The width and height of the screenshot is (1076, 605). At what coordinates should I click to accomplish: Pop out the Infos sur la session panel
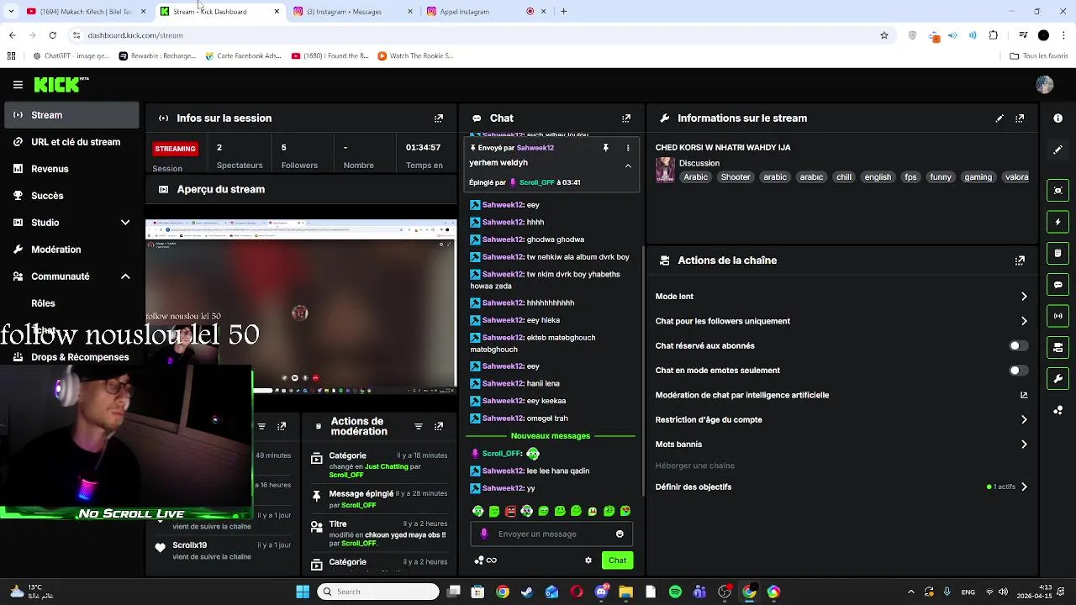click(x=438, y=118)
